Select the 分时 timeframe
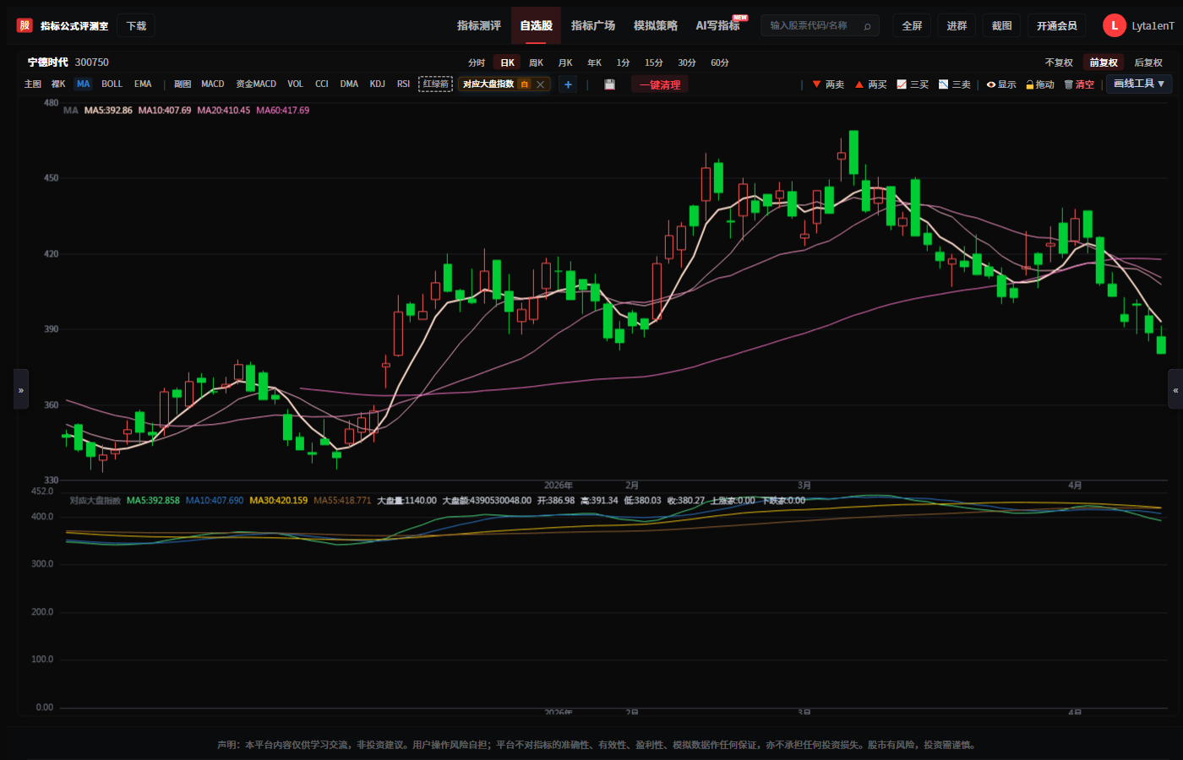 pos(477,62)
